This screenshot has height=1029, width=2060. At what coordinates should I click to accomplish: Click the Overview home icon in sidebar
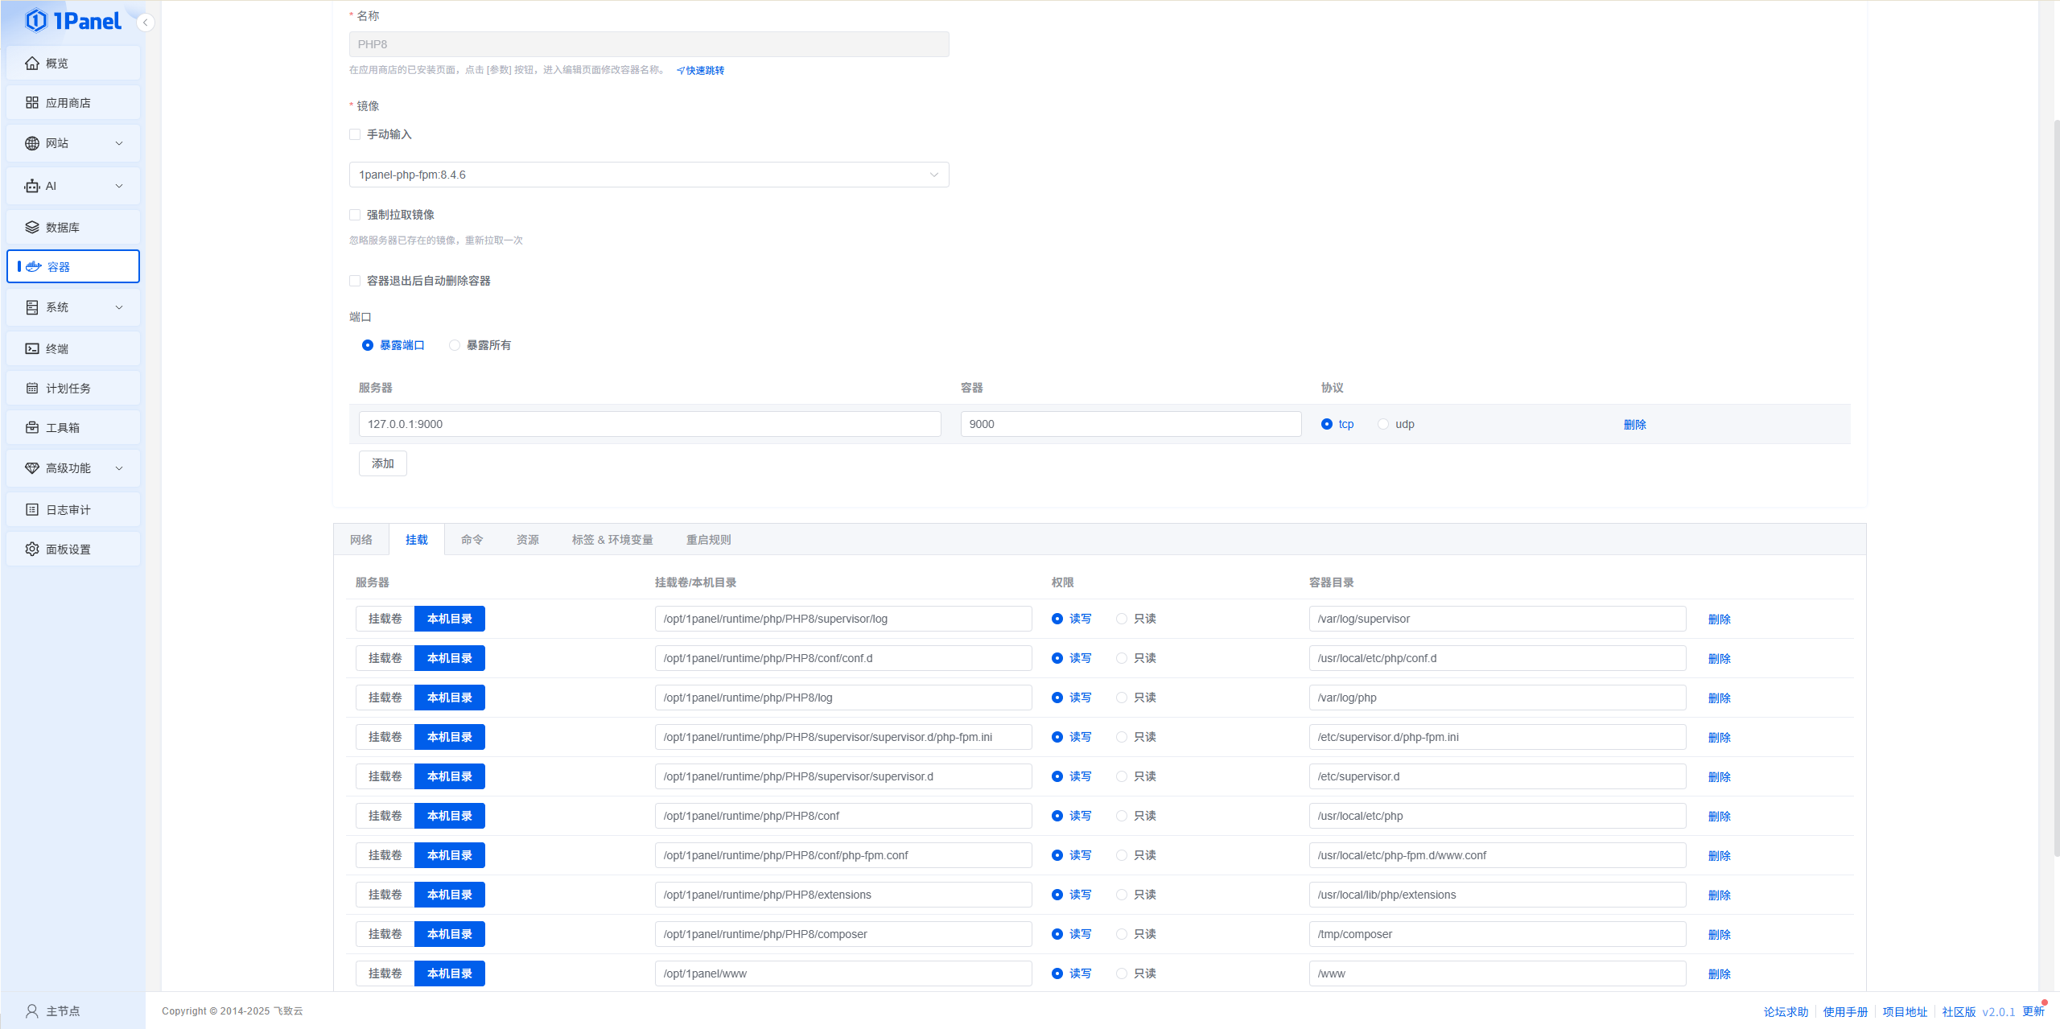coord(32,64)
